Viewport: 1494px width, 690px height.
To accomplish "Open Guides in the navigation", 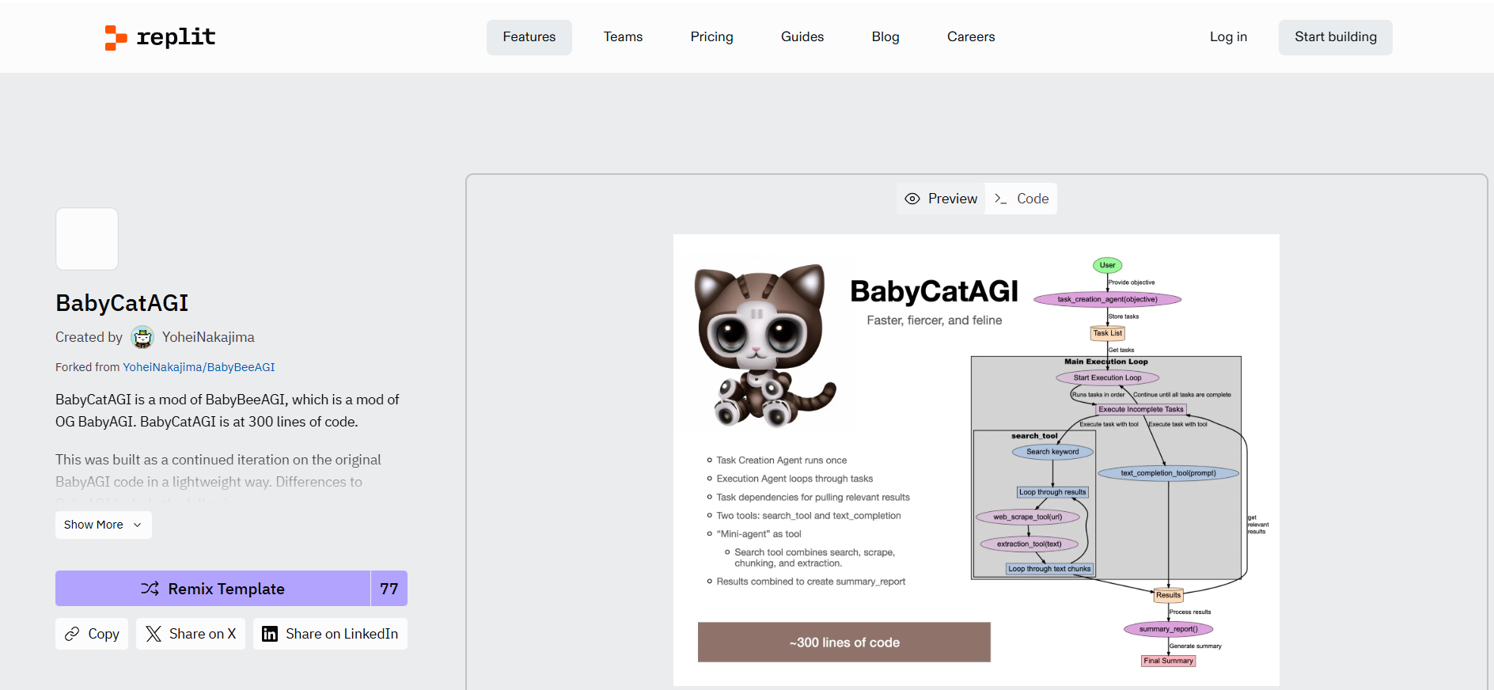I will tap(802, 37).
